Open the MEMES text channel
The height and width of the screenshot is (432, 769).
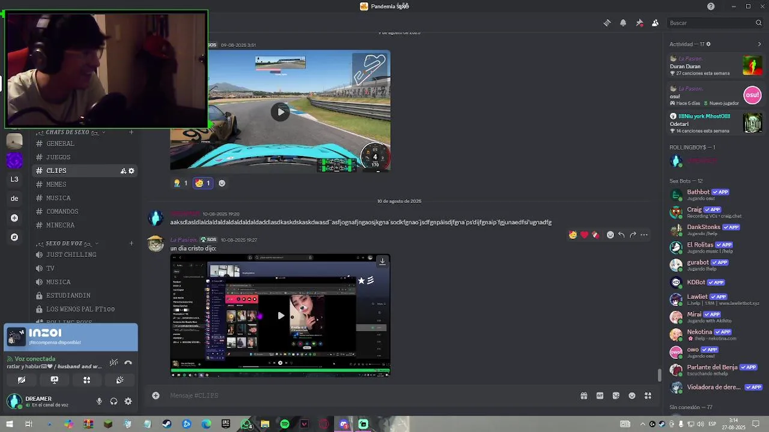[86, 184]
